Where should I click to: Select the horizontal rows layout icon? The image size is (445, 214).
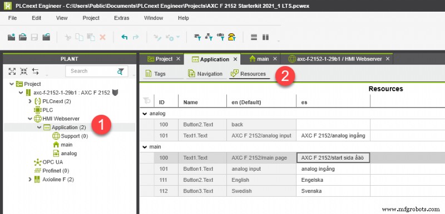click(x=254, y=37)
